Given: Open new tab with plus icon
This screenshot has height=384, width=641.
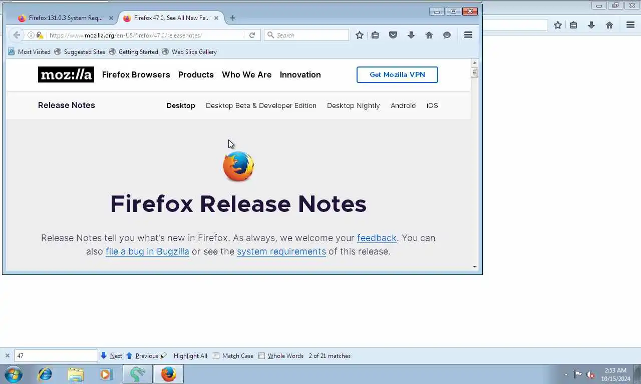Looking at the screenshot, I should click(232, 18).
